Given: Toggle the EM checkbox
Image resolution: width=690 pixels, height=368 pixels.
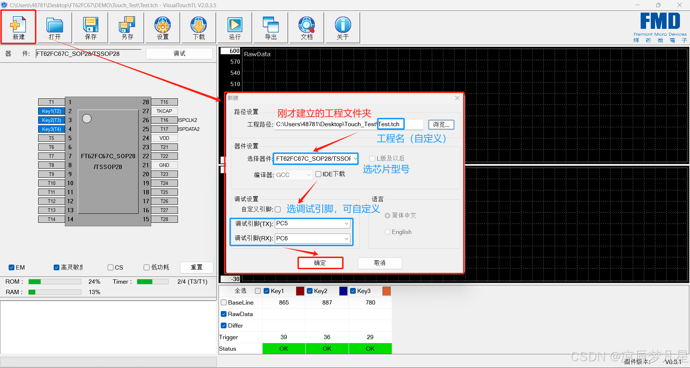Looking at the screenshot, I should (x=12, y=267).
